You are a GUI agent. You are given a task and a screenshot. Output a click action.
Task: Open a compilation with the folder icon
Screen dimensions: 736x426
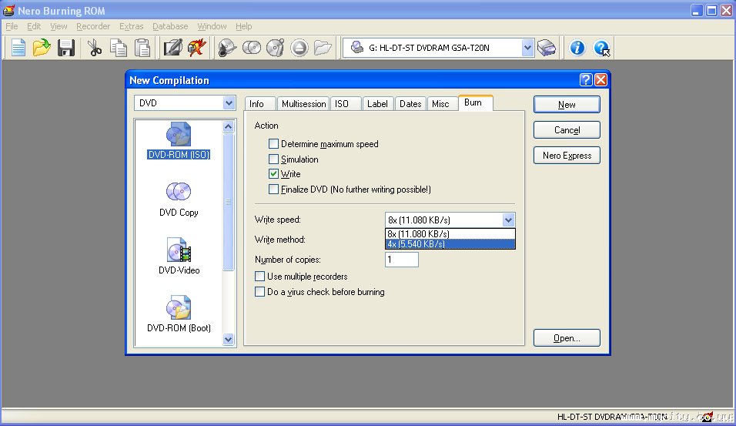[x=42, y=48]
